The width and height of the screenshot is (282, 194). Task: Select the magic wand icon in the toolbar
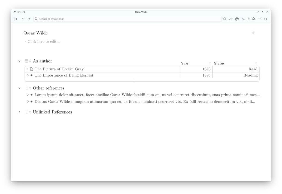(x=243, y=19)
